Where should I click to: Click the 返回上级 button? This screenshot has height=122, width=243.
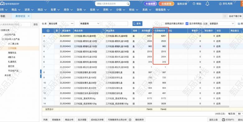(213, 120)
